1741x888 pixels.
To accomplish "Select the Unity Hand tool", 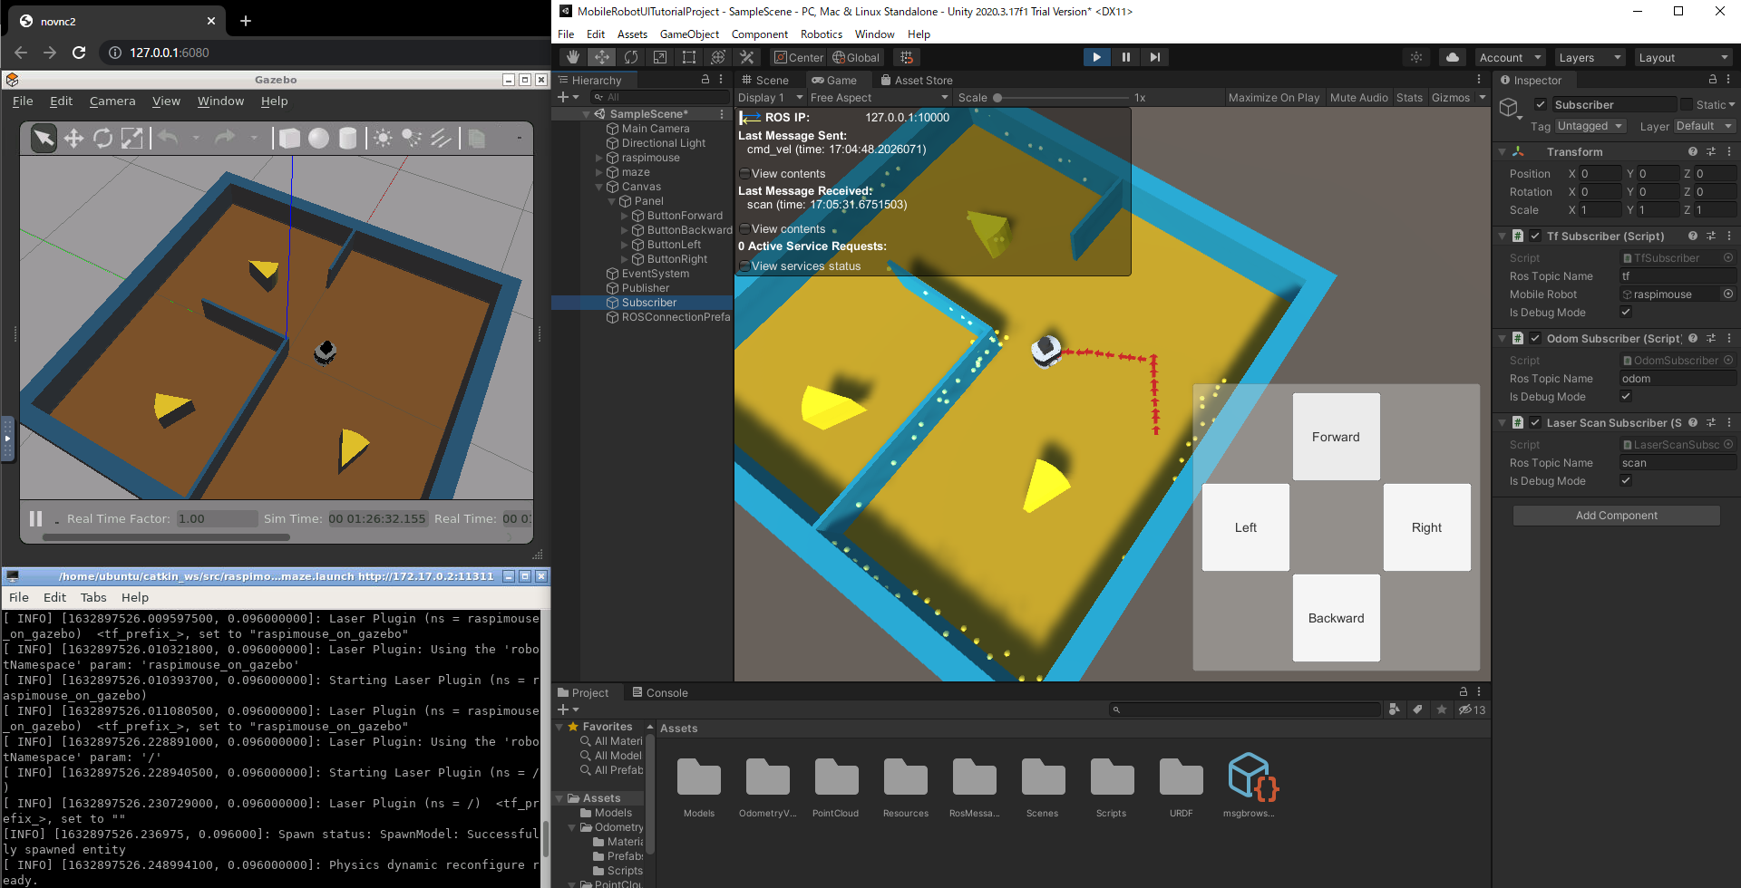I will coord(573,57).
